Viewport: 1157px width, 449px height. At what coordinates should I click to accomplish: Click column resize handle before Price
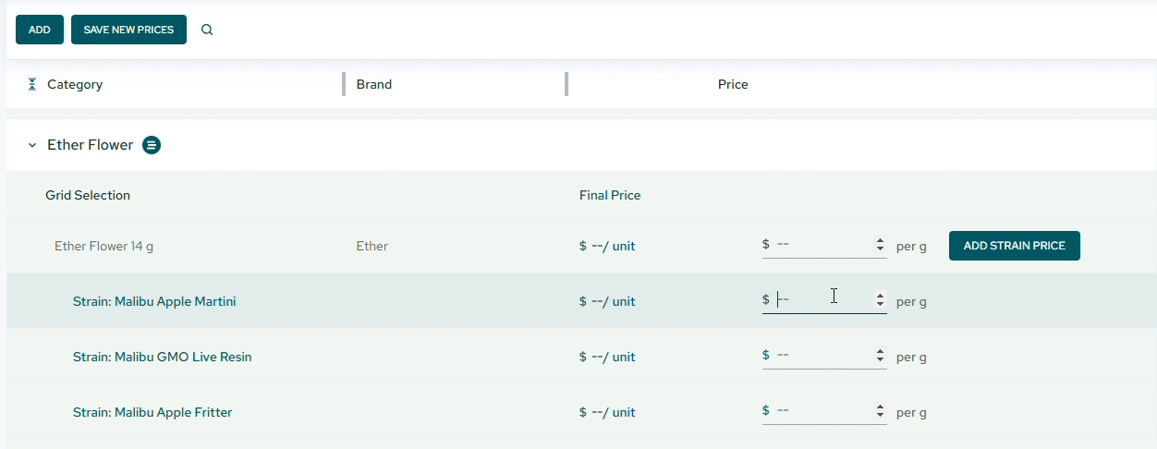[566, 84]
